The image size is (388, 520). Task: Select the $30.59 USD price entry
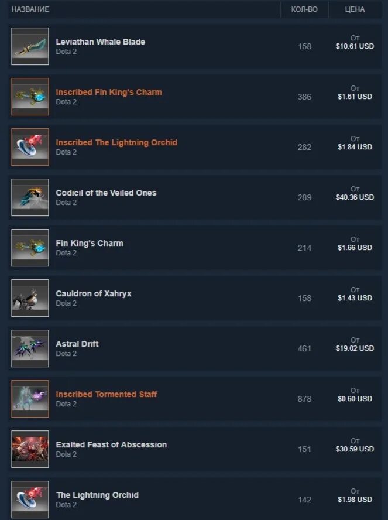[x=355, y=449]
